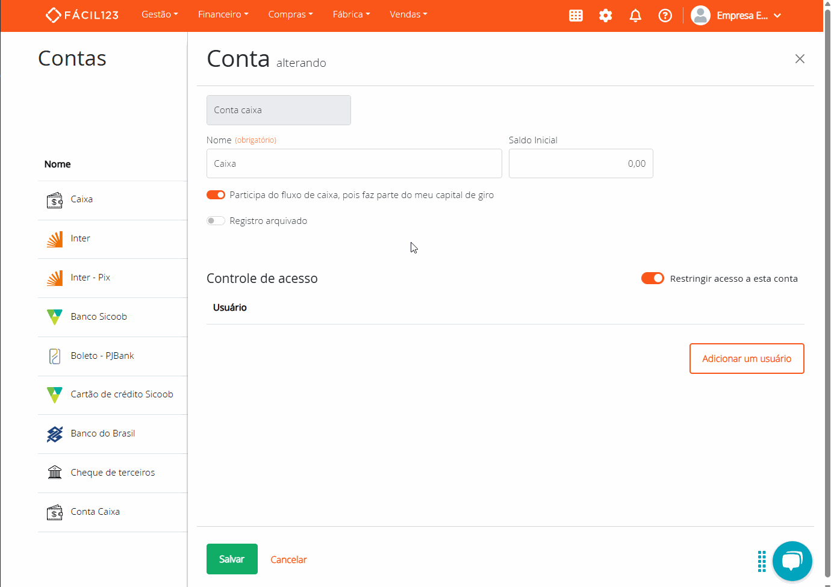
Task: Click the help question mark icon
Action: click(x=665, y=16)
